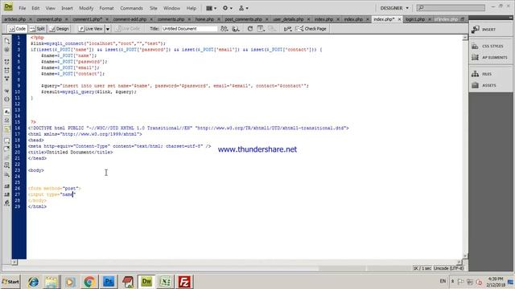The width and height of the screenshot is (515, 289).
Task: Click the Apply Comment icon
Action: (7, 141)
